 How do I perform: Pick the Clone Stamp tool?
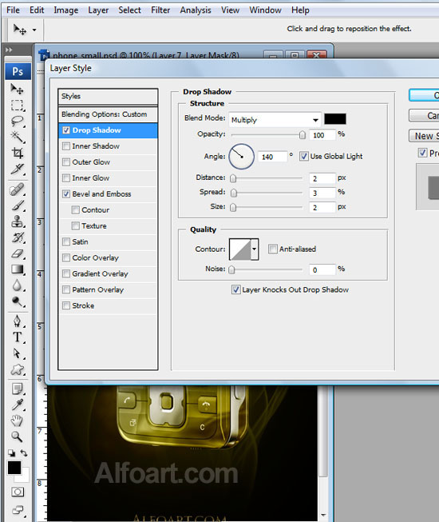click(18, 221)
